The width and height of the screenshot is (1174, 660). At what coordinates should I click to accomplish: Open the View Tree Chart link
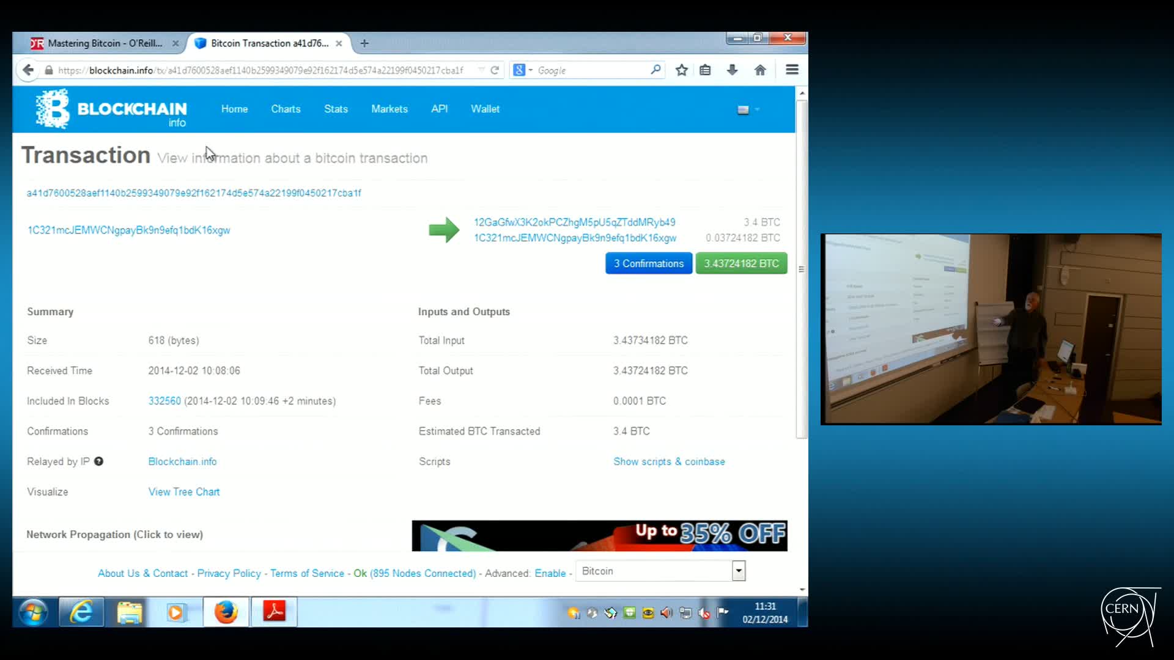[183, 492]
